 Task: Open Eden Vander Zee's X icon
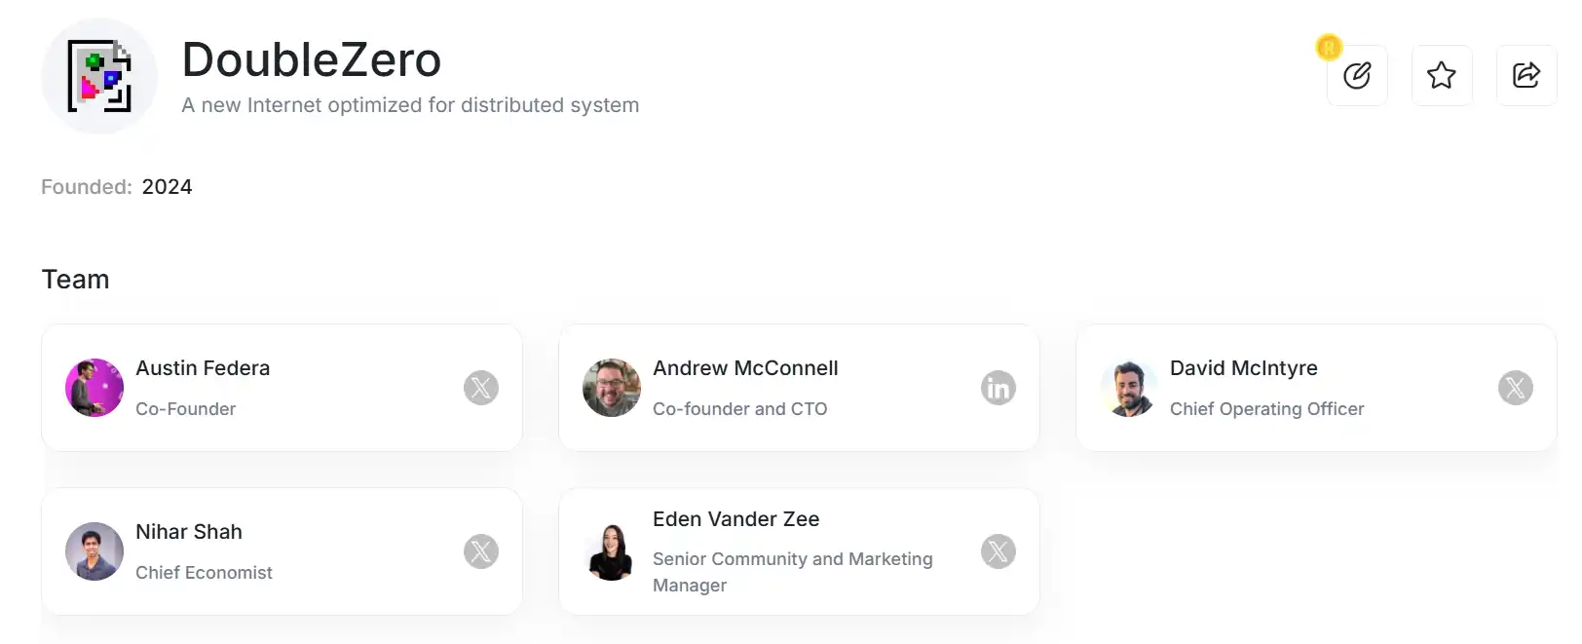[998, 551]
